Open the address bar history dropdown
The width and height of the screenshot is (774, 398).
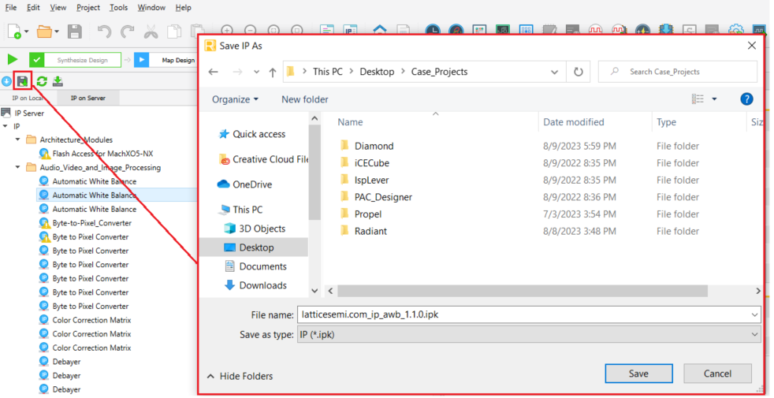coord(554,72)
